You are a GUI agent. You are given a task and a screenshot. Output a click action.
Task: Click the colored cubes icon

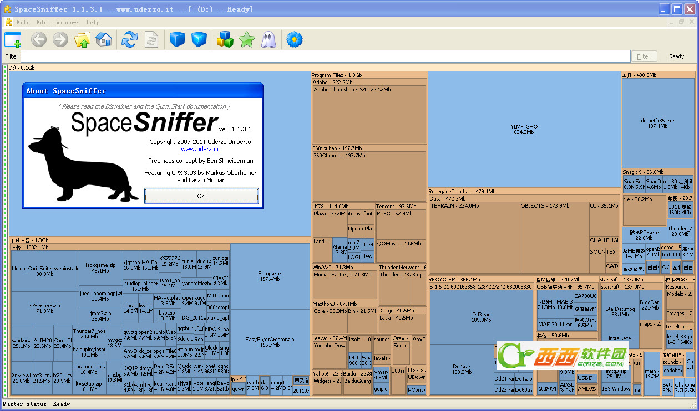point(225,39)
